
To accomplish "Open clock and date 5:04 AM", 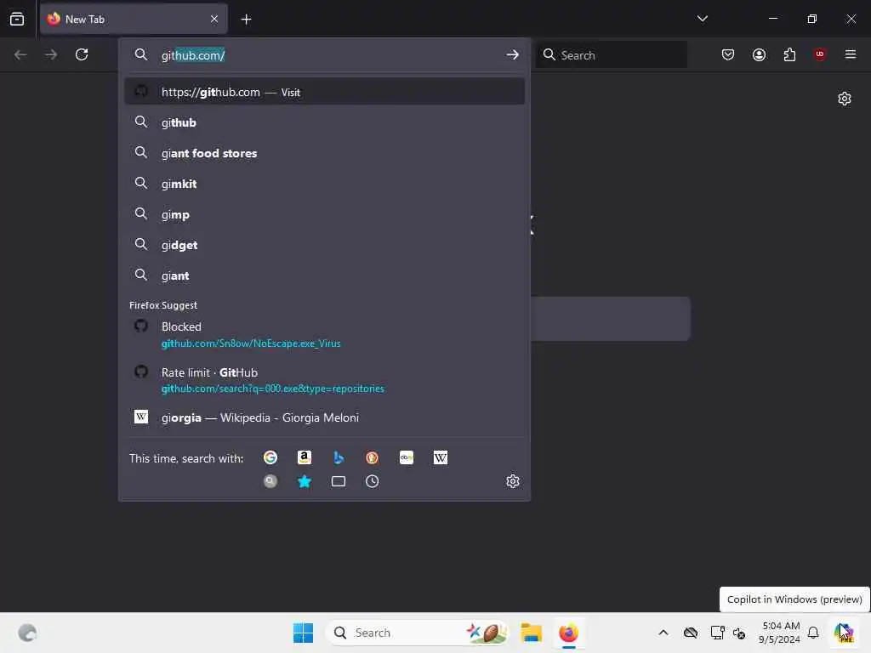I will click(780, 633).
